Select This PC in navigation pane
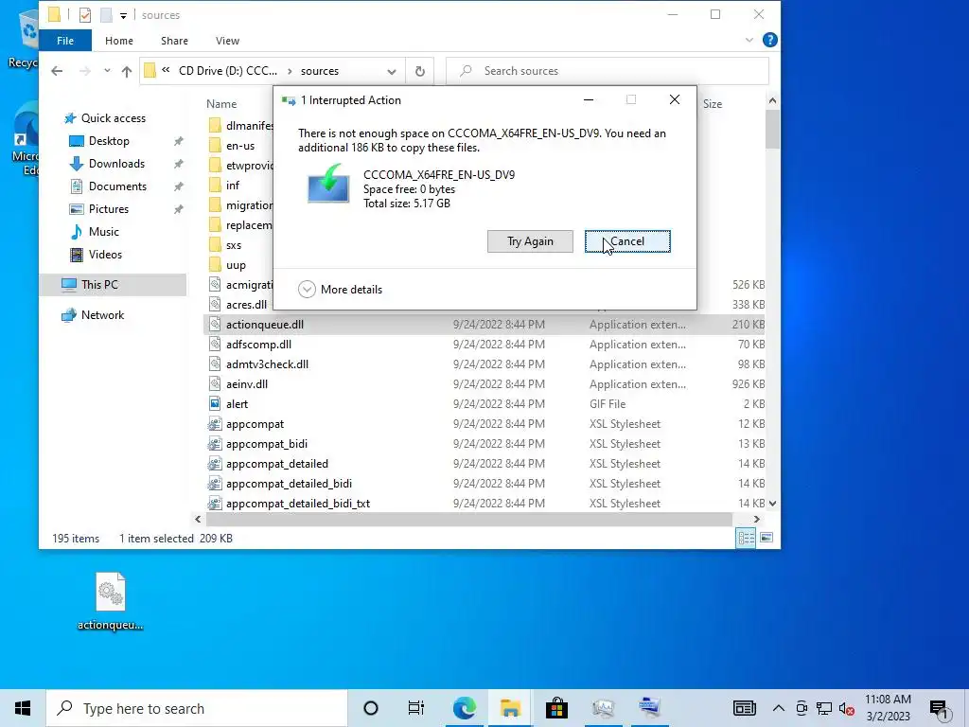969x727 pixels. tap(98, 284)
